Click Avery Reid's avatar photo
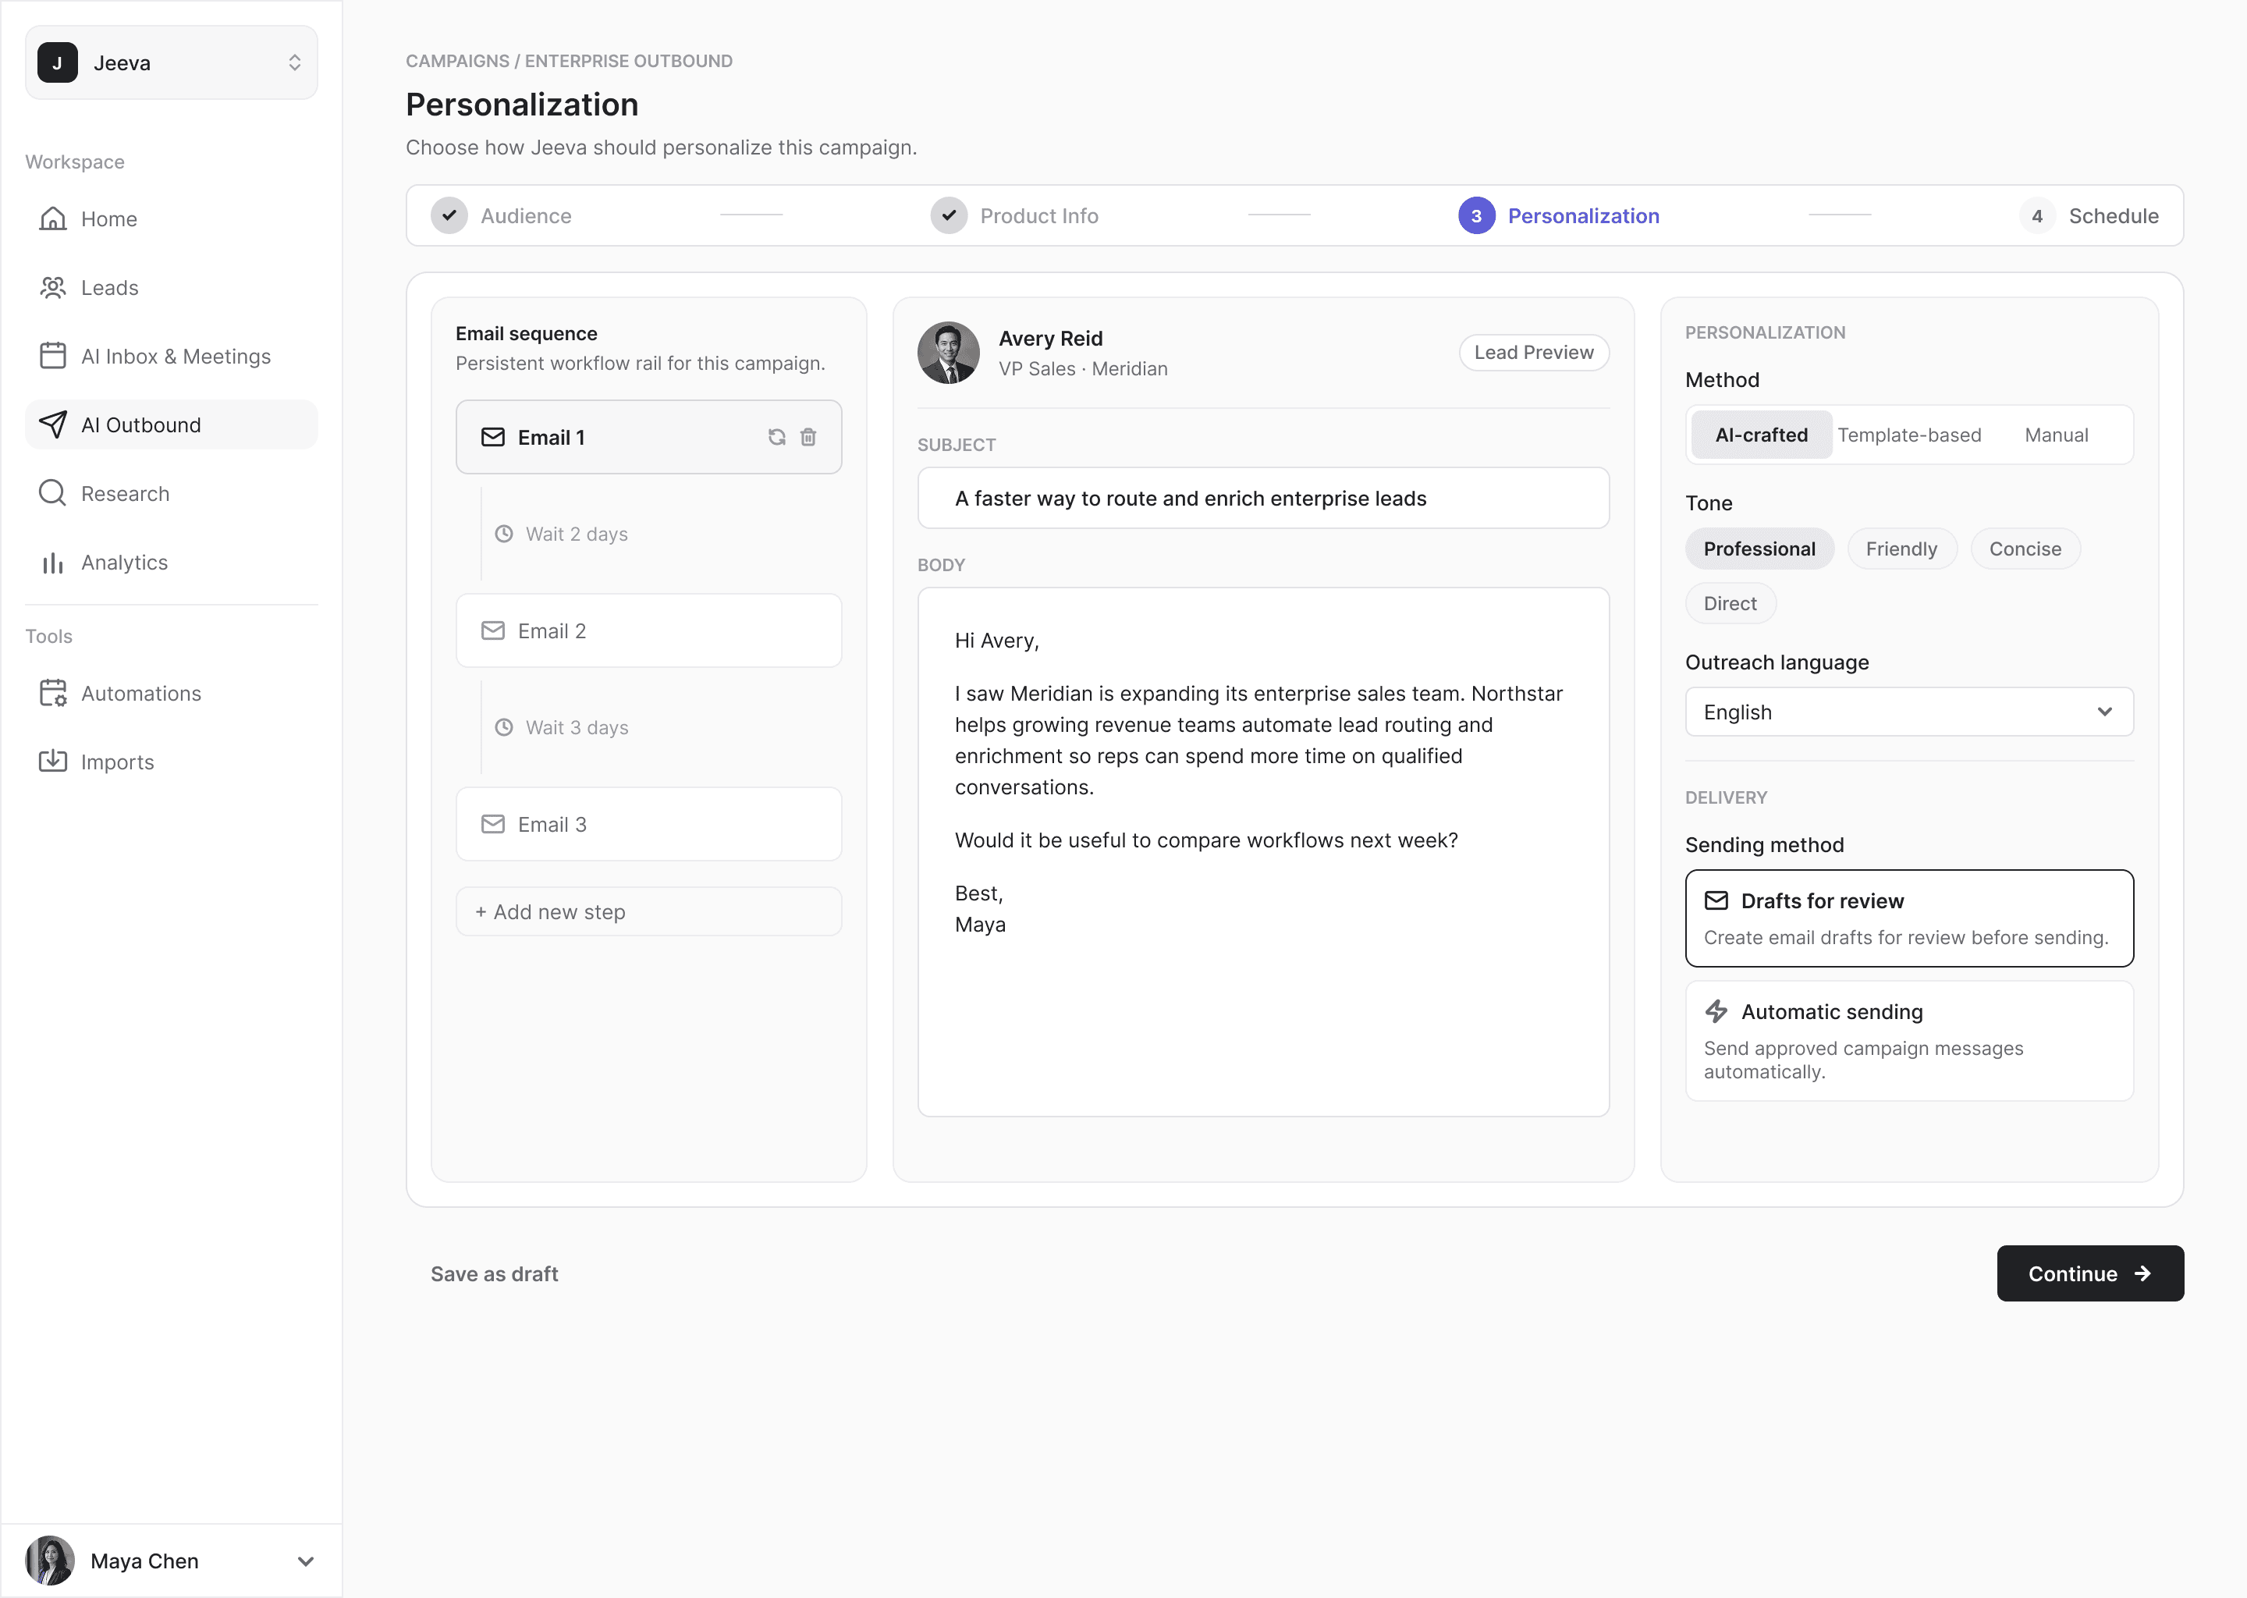Viewport: 2247px width, 1598px height. click(949, 352)
